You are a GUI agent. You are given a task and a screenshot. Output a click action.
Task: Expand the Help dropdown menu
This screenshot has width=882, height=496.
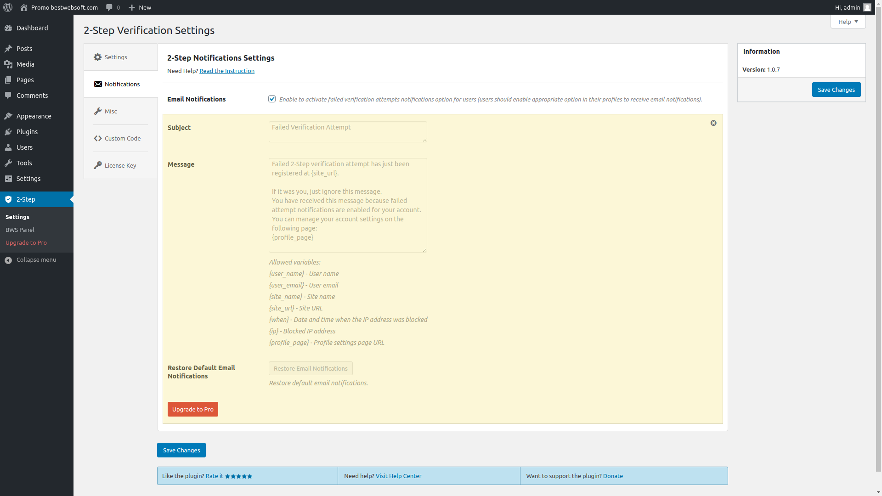pyautogui.click(x=848, y=21)
